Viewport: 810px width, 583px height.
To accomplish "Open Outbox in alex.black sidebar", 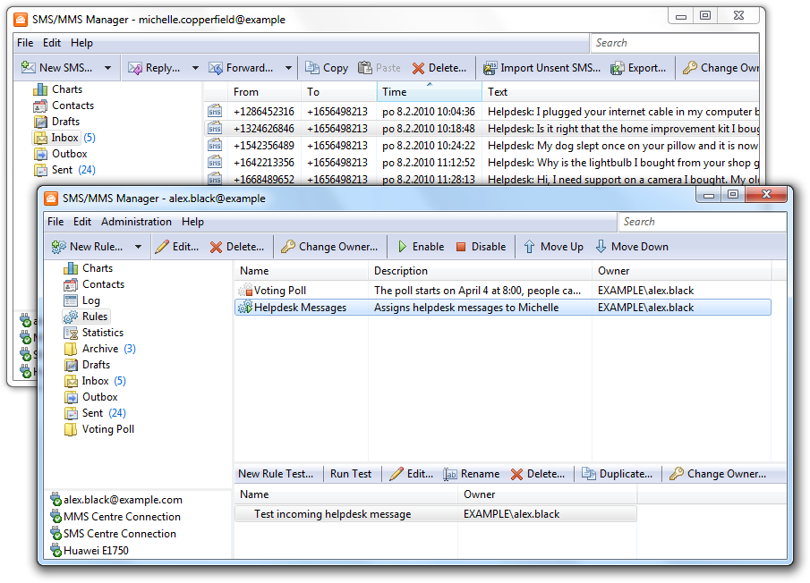I will 91,397.
